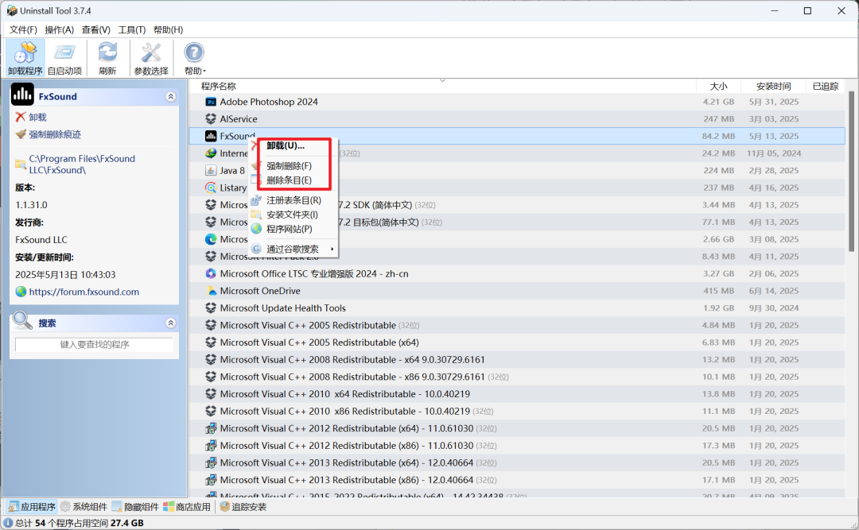Click the publisher name FxSound LLC

(x=41, y=240)
